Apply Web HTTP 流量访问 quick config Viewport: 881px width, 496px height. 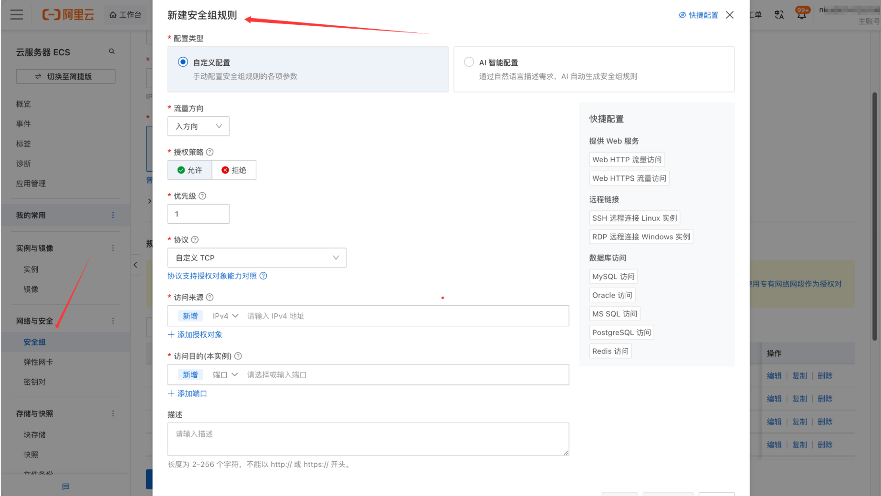(x=627, y=160)
